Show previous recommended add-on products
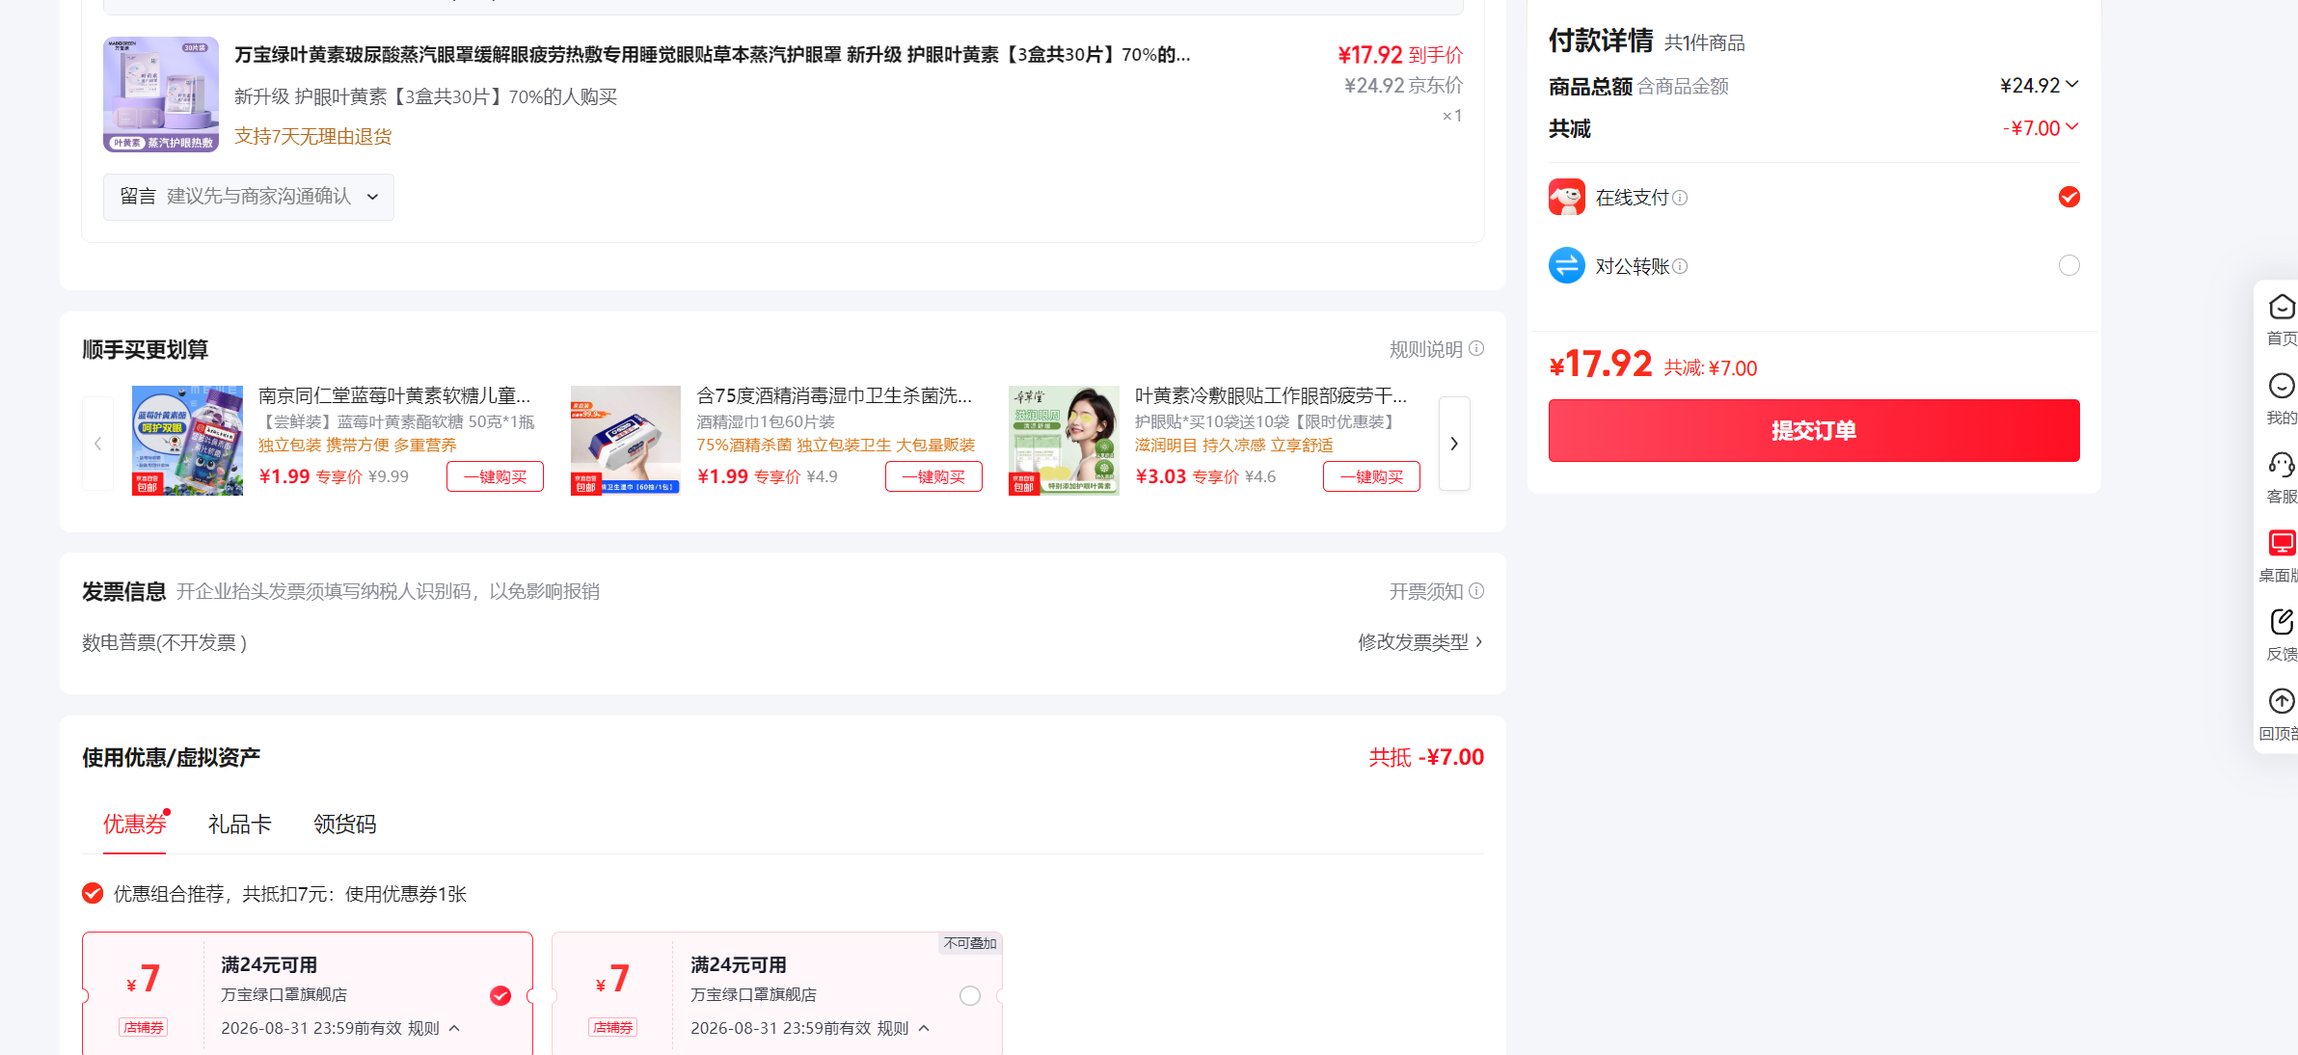This screenshot has width=2298, height=1055. click(97, 444)
